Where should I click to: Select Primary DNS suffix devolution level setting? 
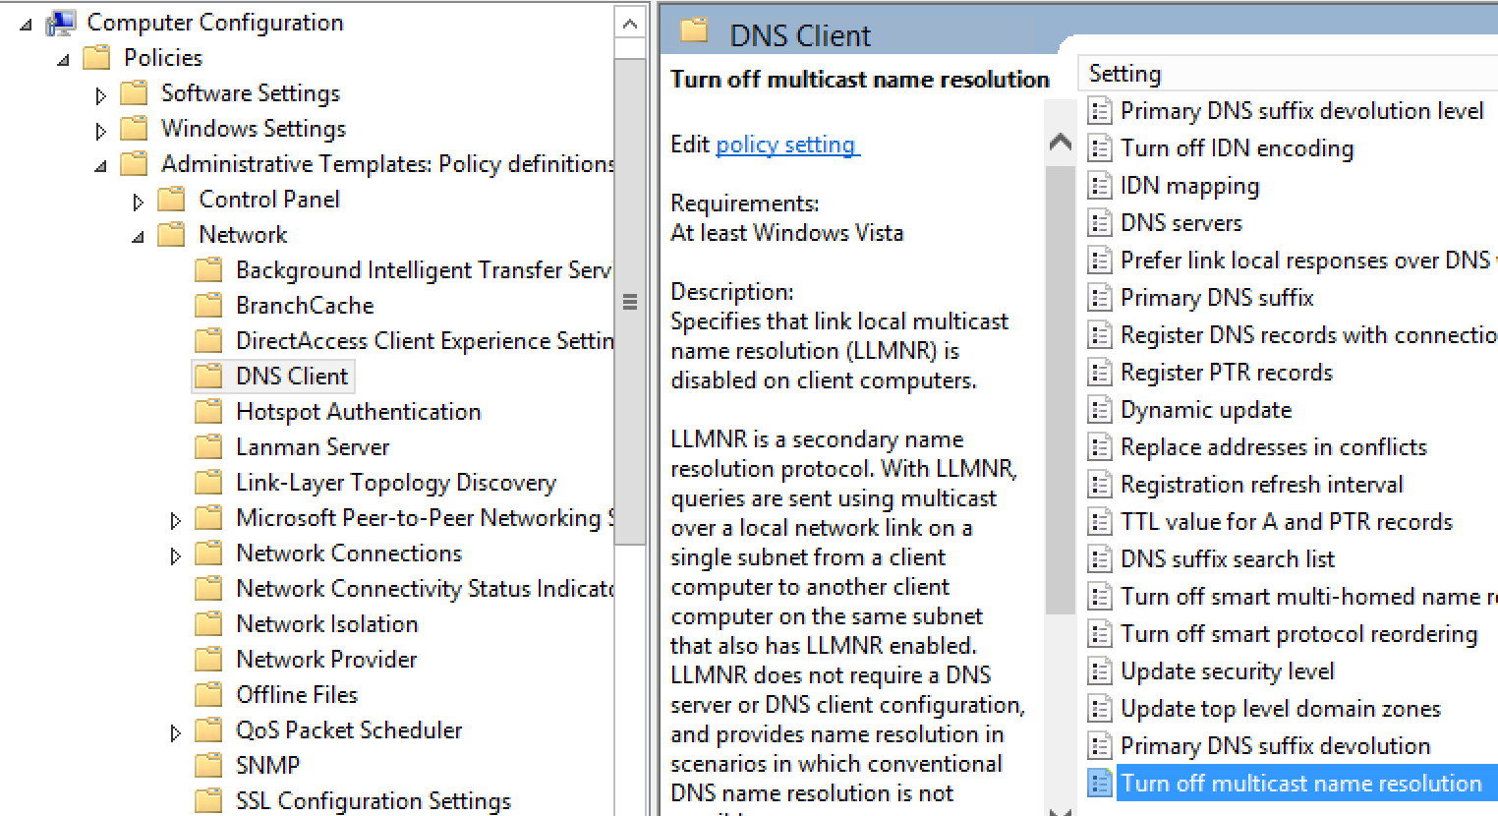1301,111
